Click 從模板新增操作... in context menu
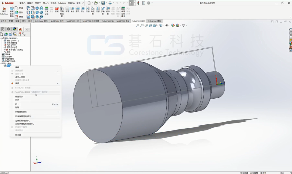Image resolution: width=292 pixels, height=174 pixels. tap(23, 121)
